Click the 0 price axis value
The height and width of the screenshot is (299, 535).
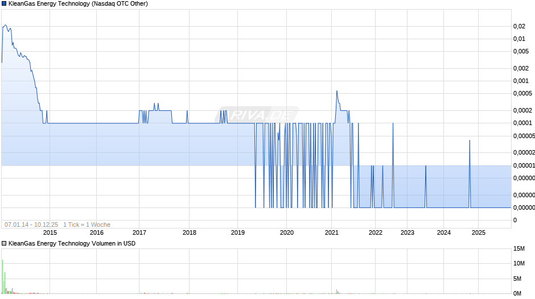515,220
